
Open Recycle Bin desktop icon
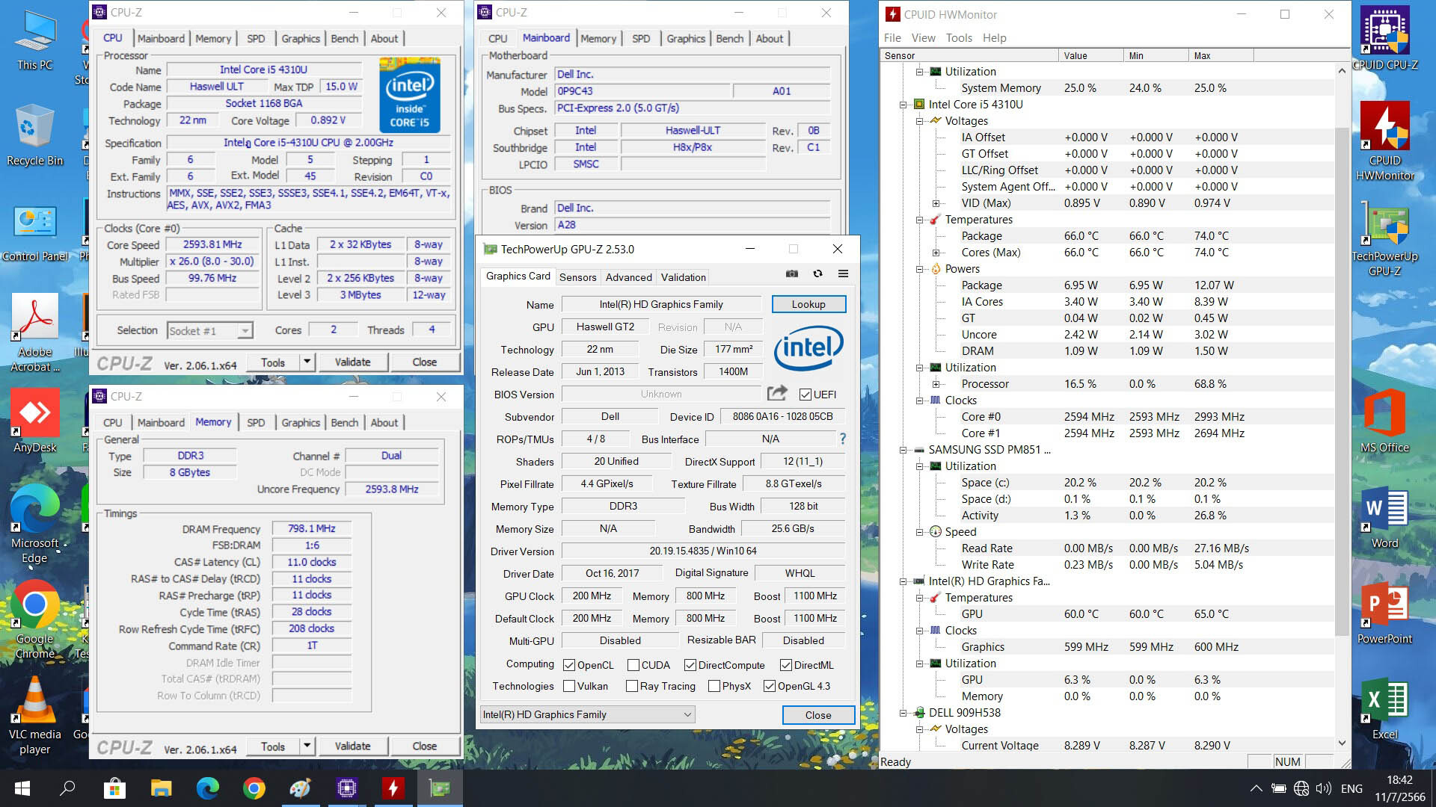(35, 136)
